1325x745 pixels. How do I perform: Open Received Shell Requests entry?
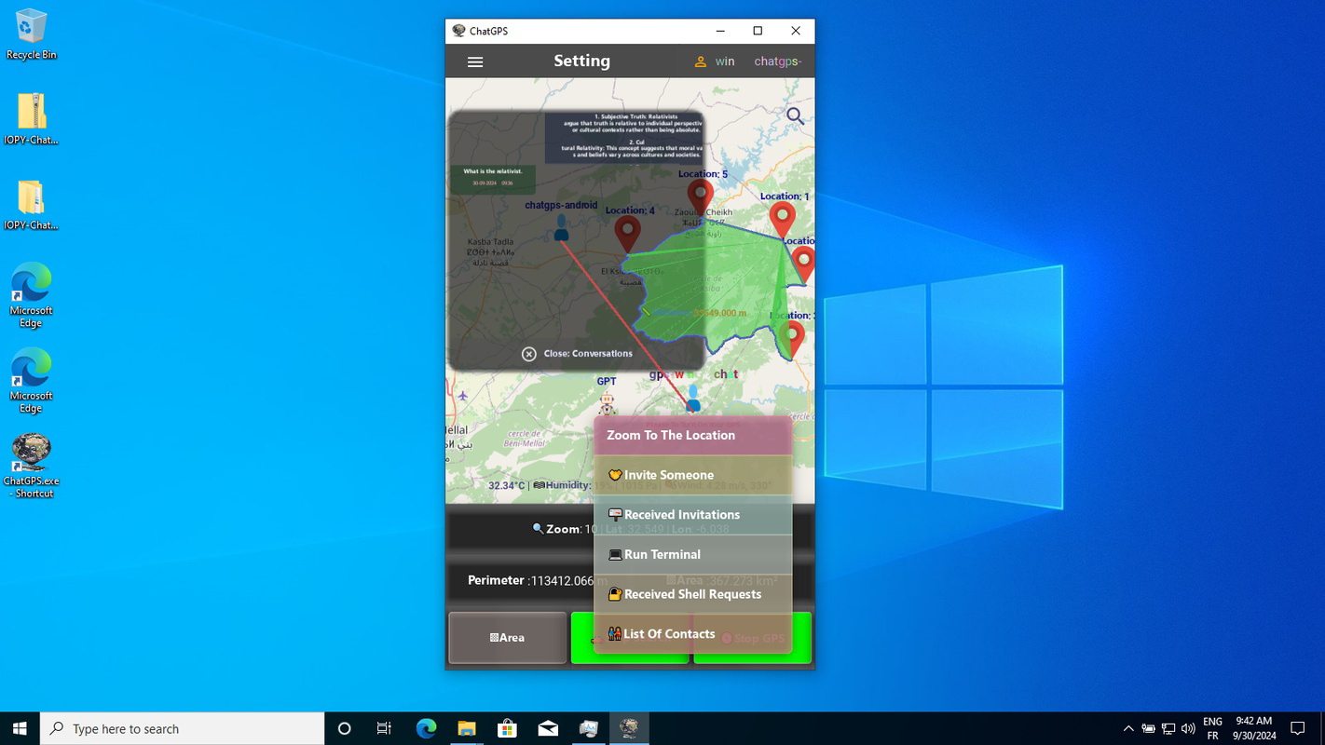(x=693, y=594)
